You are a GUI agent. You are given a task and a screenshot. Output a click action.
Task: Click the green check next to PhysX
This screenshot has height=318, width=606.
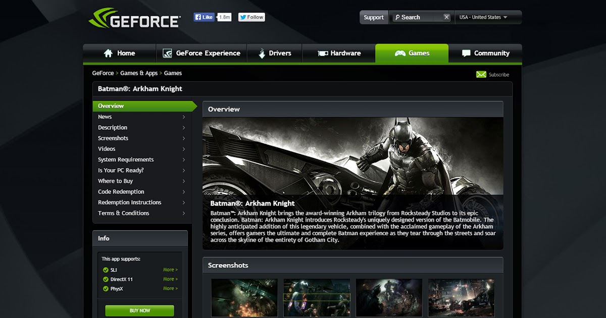point(106,289)
